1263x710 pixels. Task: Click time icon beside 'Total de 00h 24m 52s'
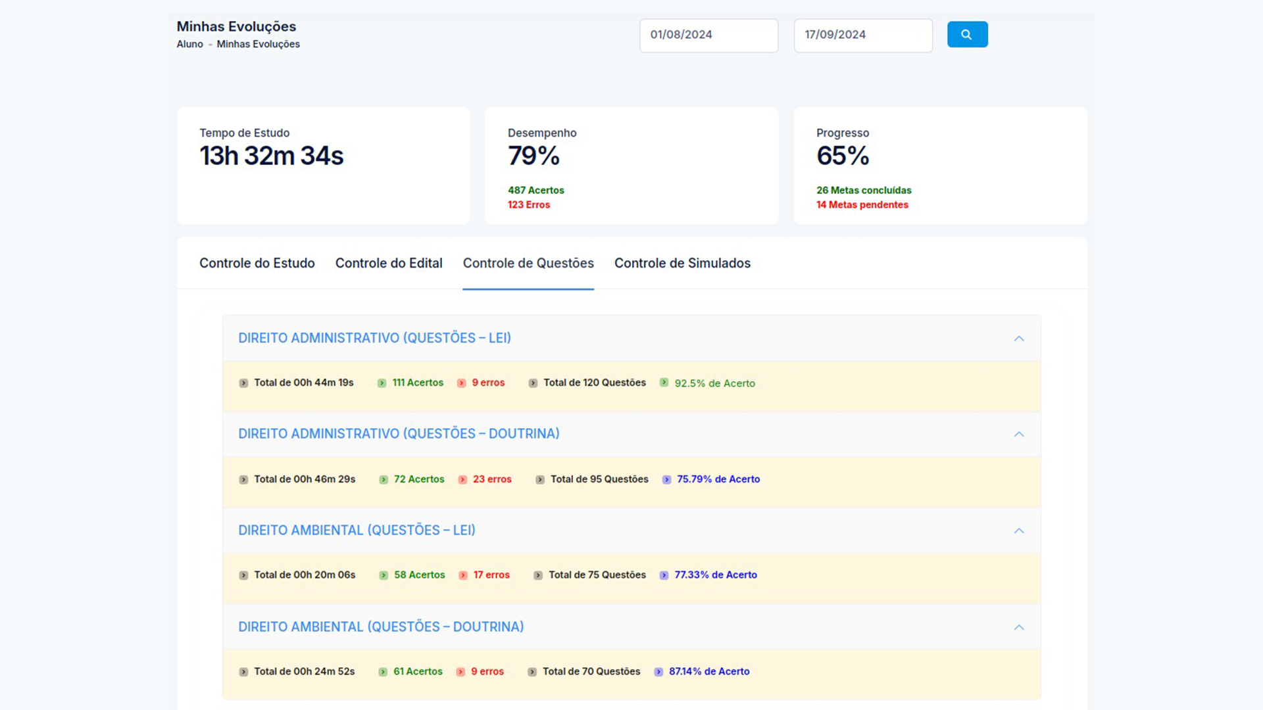243,672
